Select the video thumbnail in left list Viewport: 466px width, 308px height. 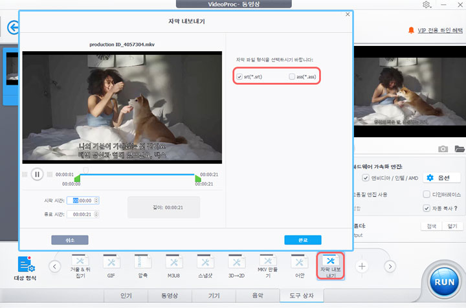pos(12,69)
